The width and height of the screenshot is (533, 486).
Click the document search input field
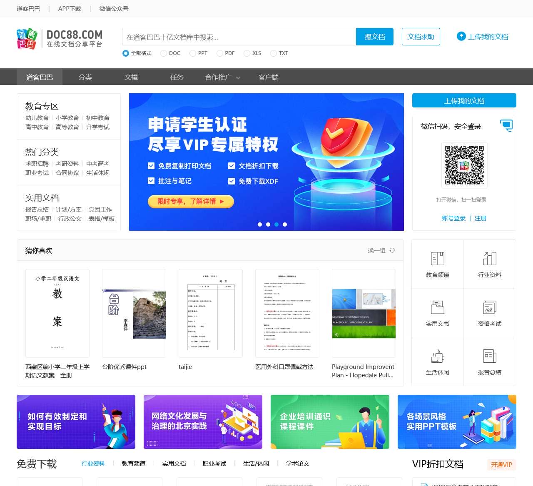pos(239,37)
